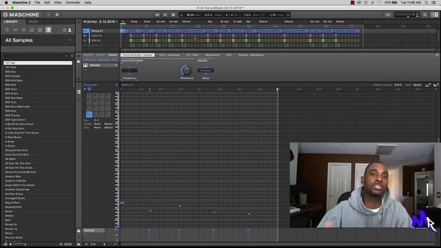
Task: Click the pattern end marker in the timeline
Action: (x=278, y=89)
